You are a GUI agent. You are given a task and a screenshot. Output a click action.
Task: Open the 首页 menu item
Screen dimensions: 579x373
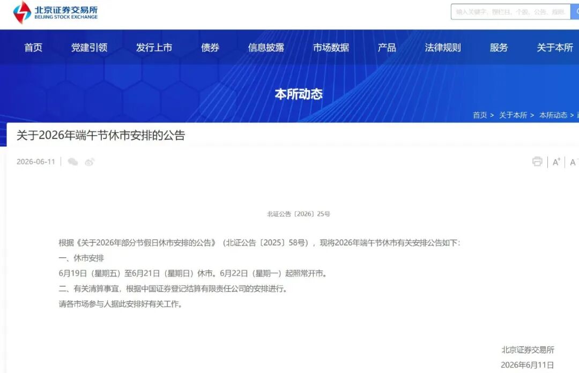click(33, 48)
